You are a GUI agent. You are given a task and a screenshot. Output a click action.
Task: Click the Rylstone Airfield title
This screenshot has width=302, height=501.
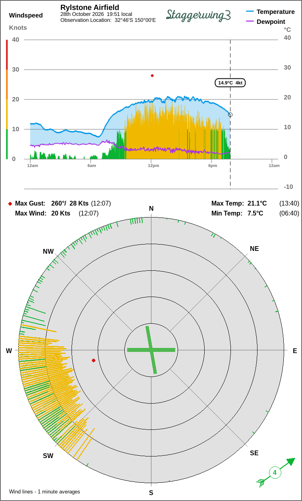click(90, 7)
